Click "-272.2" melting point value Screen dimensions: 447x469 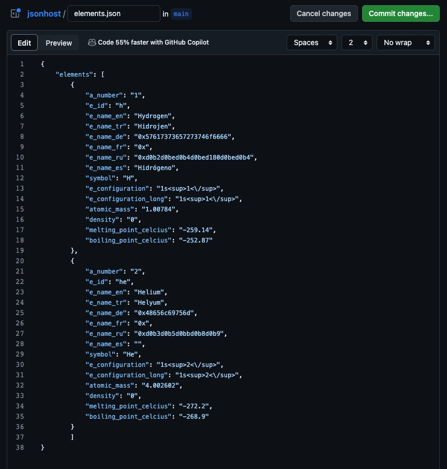194,406
